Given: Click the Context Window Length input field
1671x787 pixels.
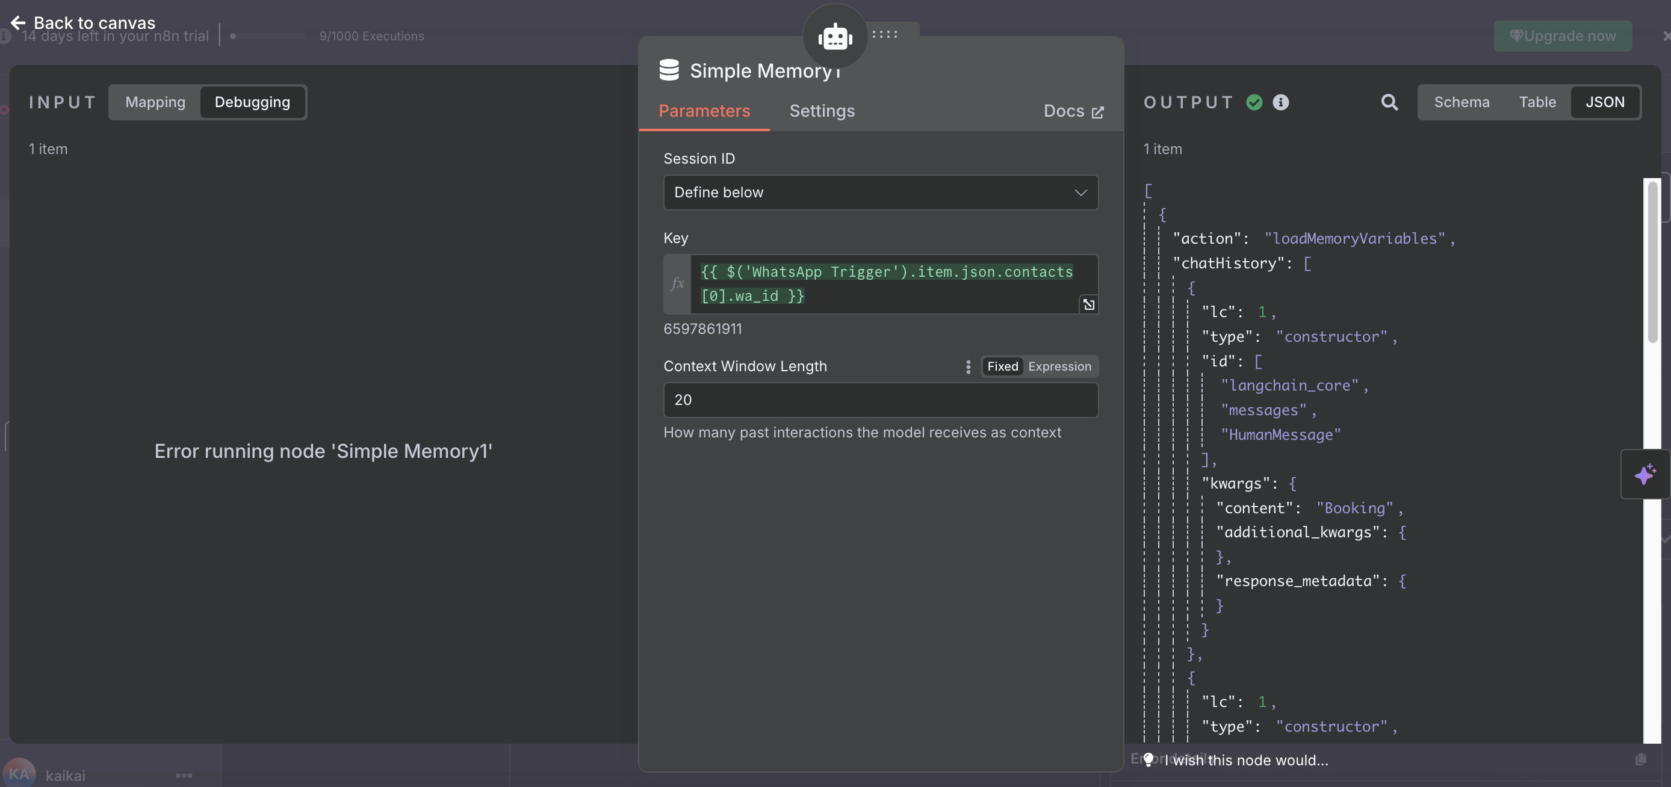Looking at the screenshot, I should 880,400.
